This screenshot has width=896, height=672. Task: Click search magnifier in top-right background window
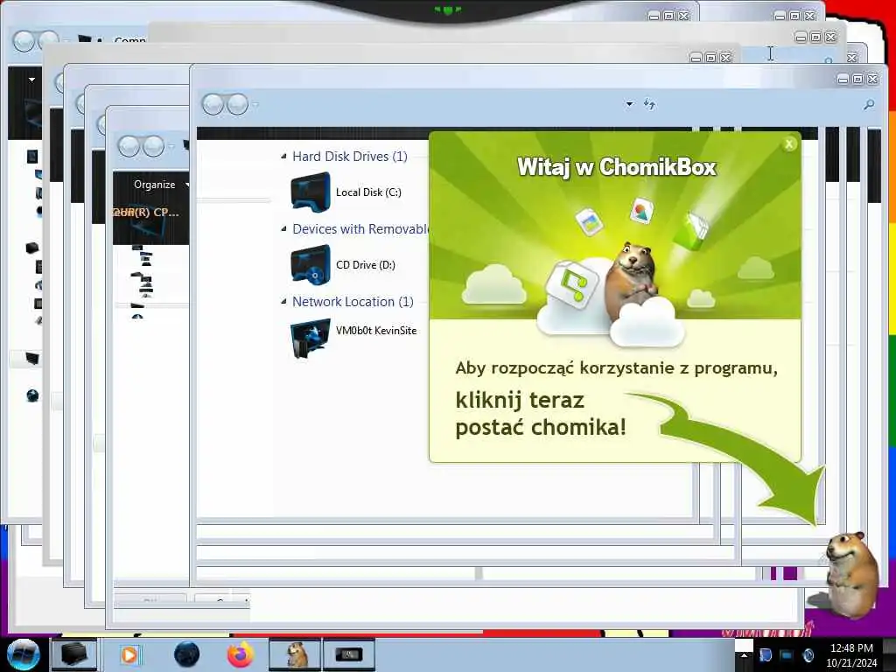click(x=829, y=59)
